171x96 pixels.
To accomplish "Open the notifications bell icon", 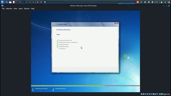I will (x=149, y=2).
